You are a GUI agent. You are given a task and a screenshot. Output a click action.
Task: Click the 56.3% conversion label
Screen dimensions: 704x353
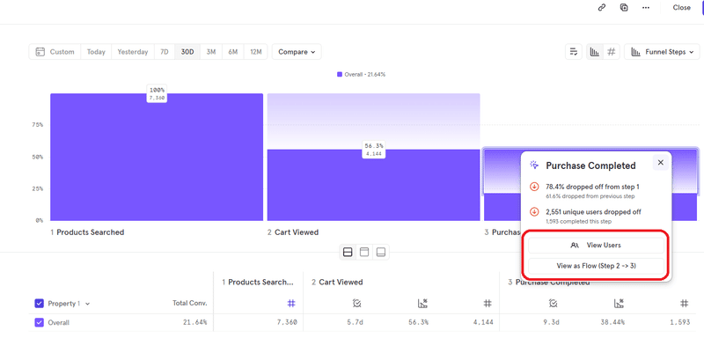(373, 150)
